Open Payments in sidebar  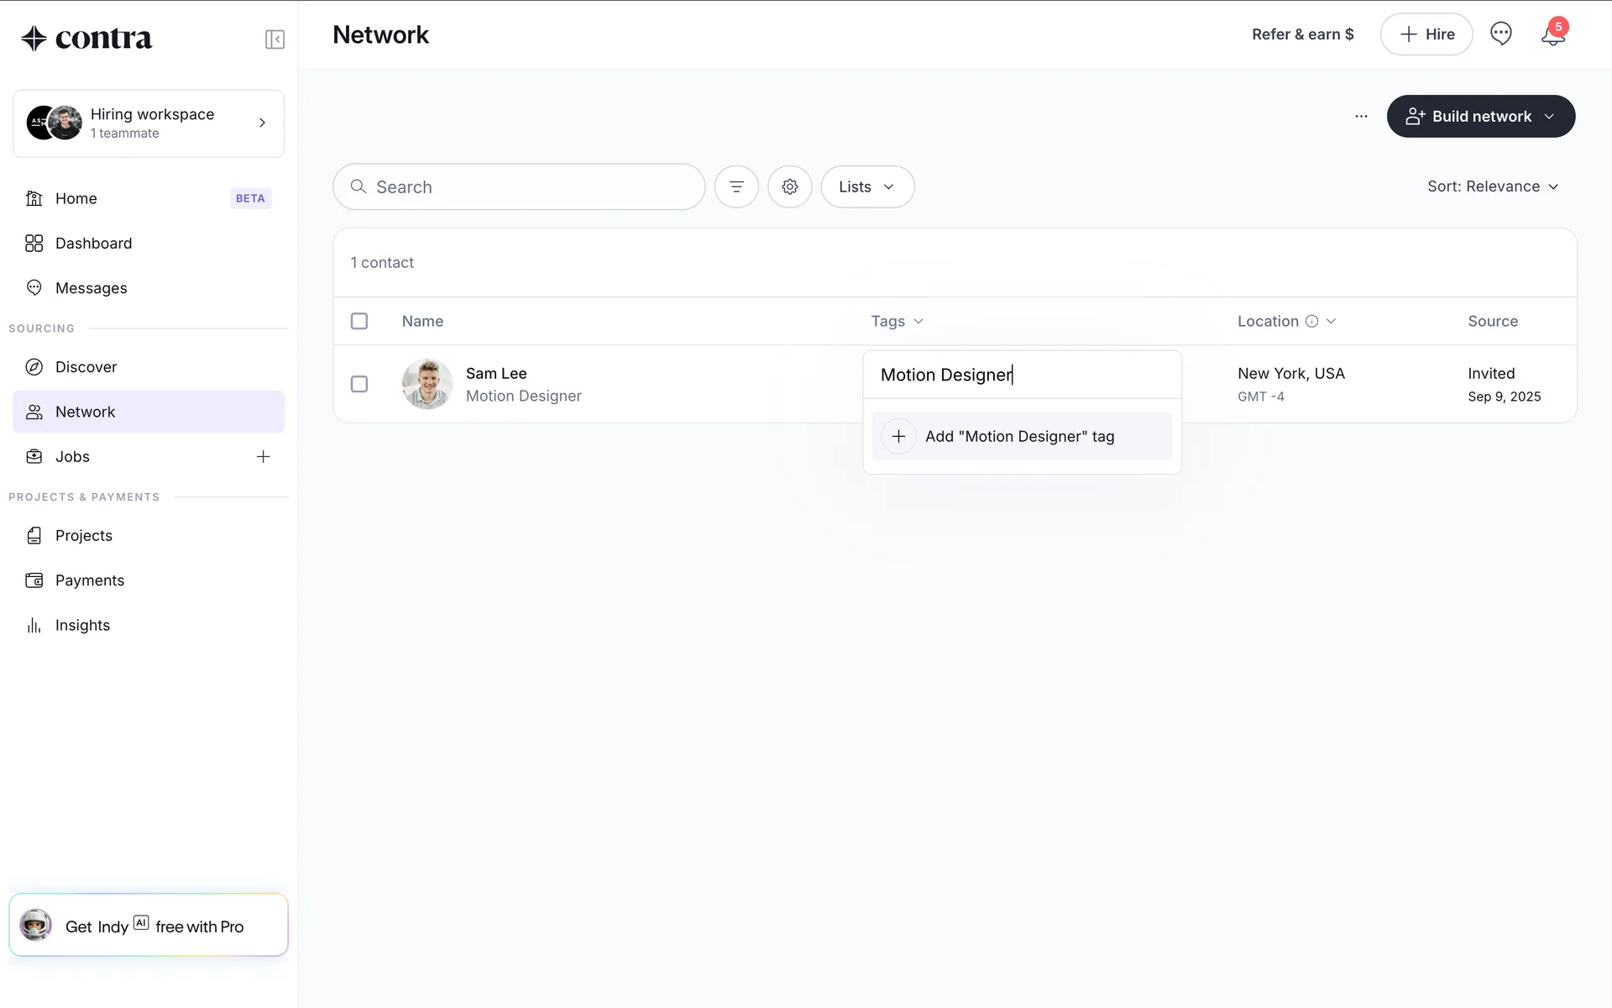89,580
